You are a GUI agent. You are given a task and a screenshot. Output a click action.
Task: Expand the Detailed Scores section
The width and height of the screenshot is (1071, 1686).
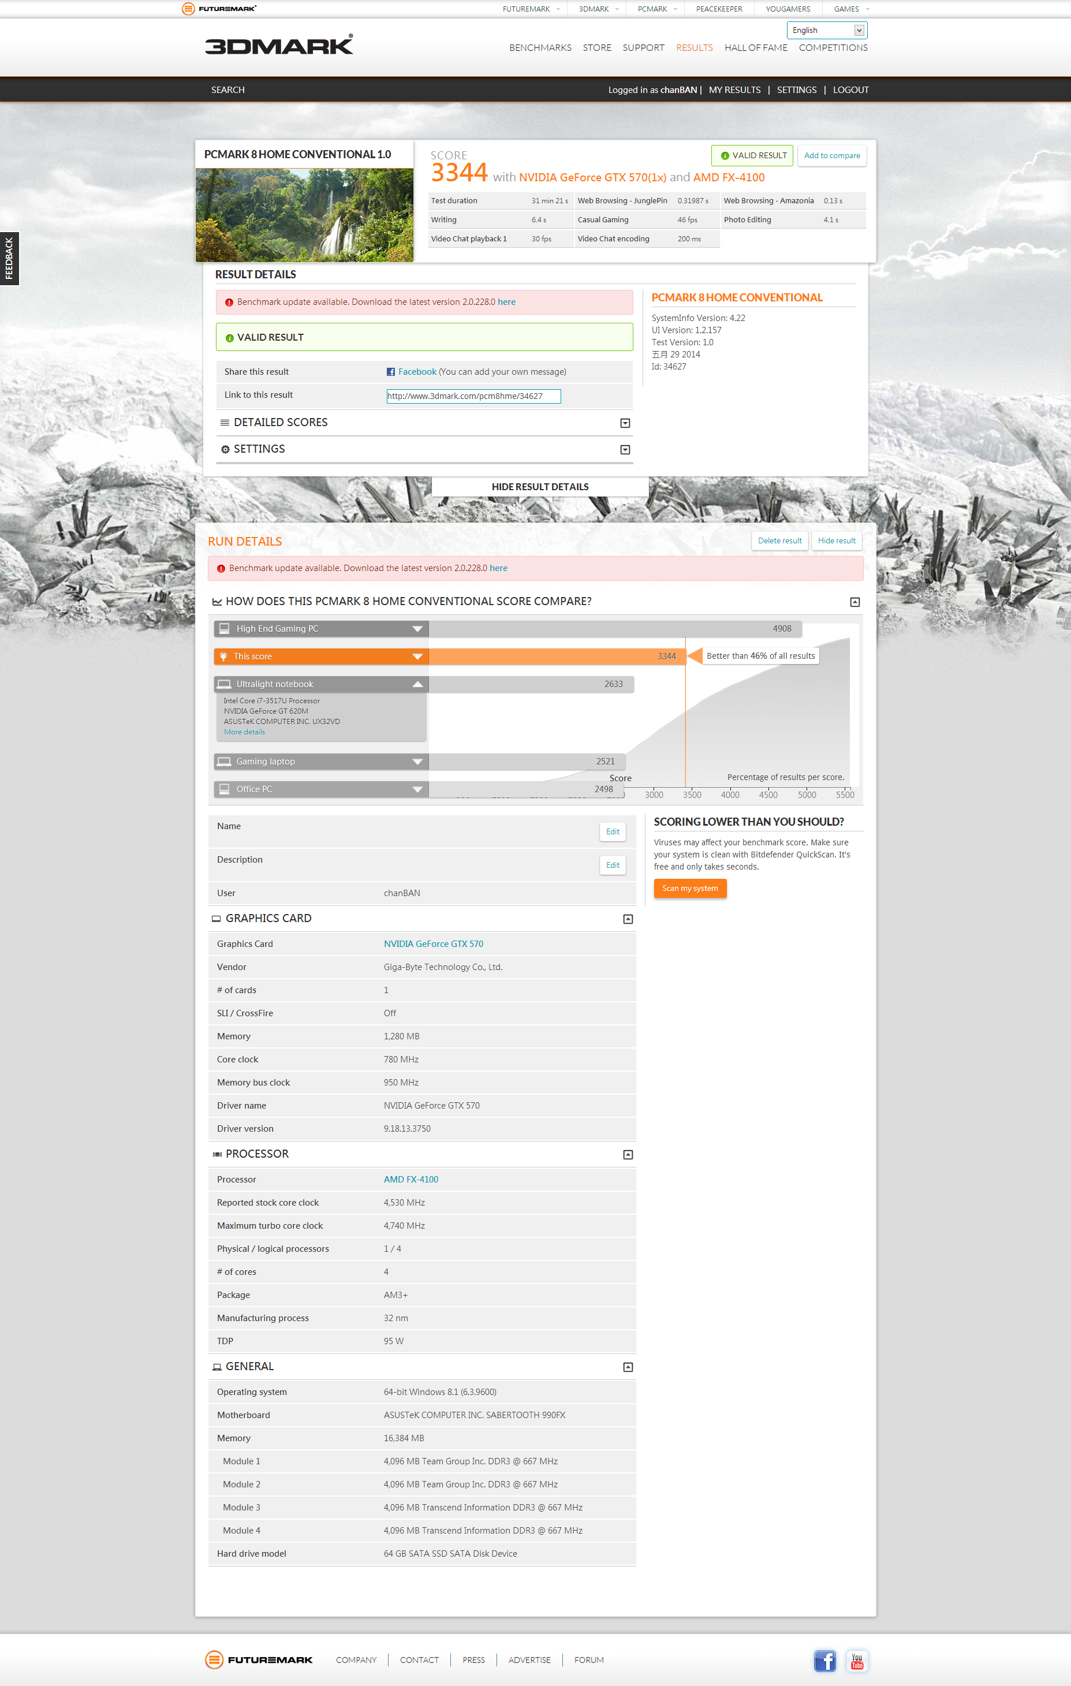tap(625, 423)
